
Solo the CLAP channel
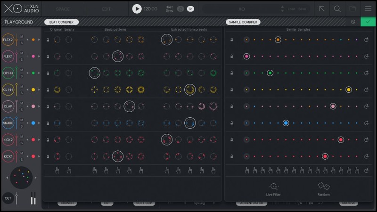pos(22,109)
